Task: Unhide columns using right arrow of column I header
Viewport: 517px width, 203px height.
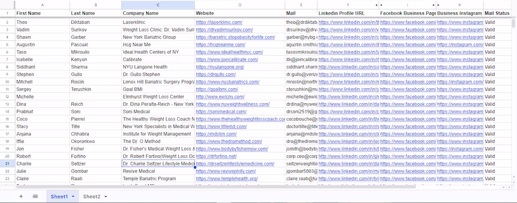Action: click(x=433, y=5)
